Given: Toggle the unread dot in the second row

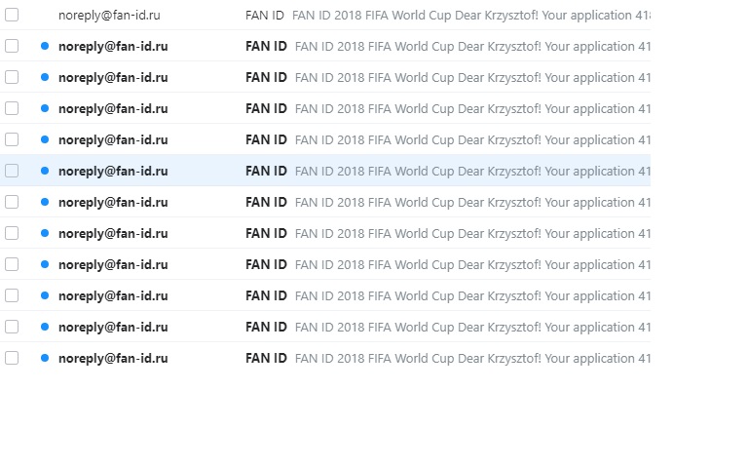Looking at the screenshot, I should click(45, 46).
